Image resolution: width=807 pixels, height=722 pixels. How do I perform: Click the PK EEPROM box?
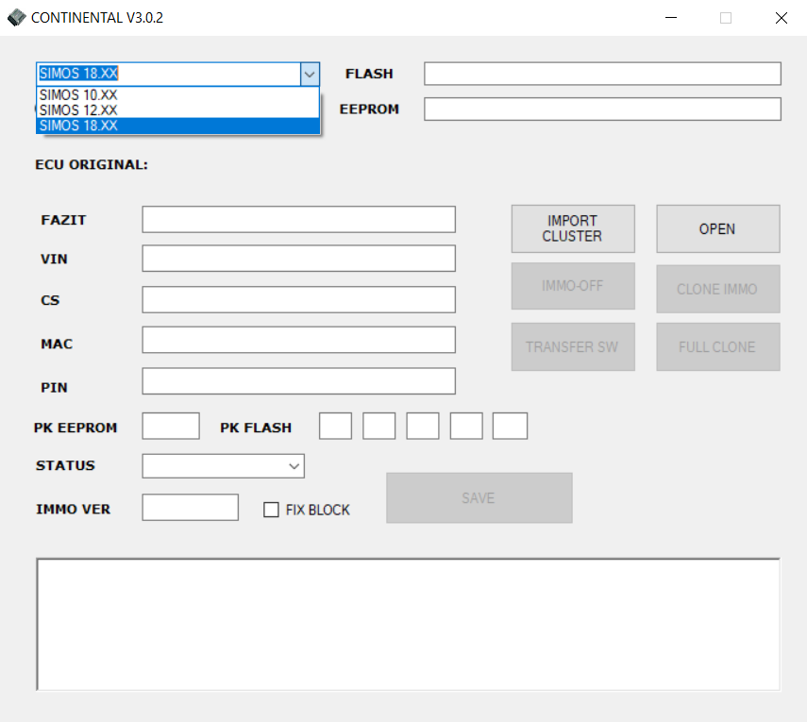pyautogui.click(x=171, y=427)
